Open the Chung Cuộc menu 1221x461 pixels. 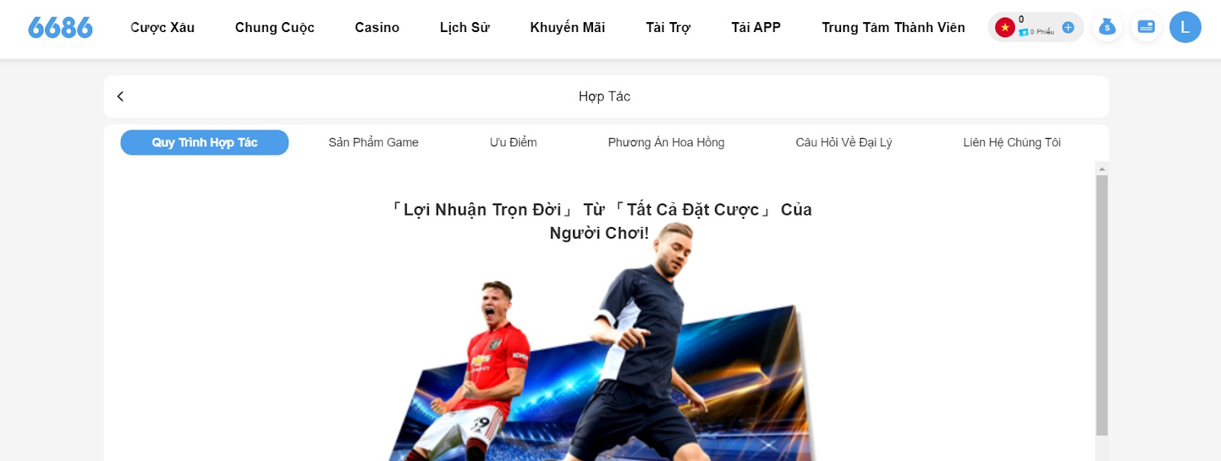(x=275, y=27)
